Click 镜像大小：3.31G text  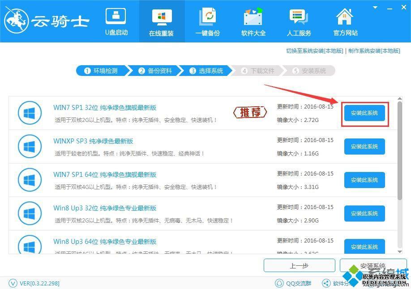pyautogui.click(x=298, y=187)
